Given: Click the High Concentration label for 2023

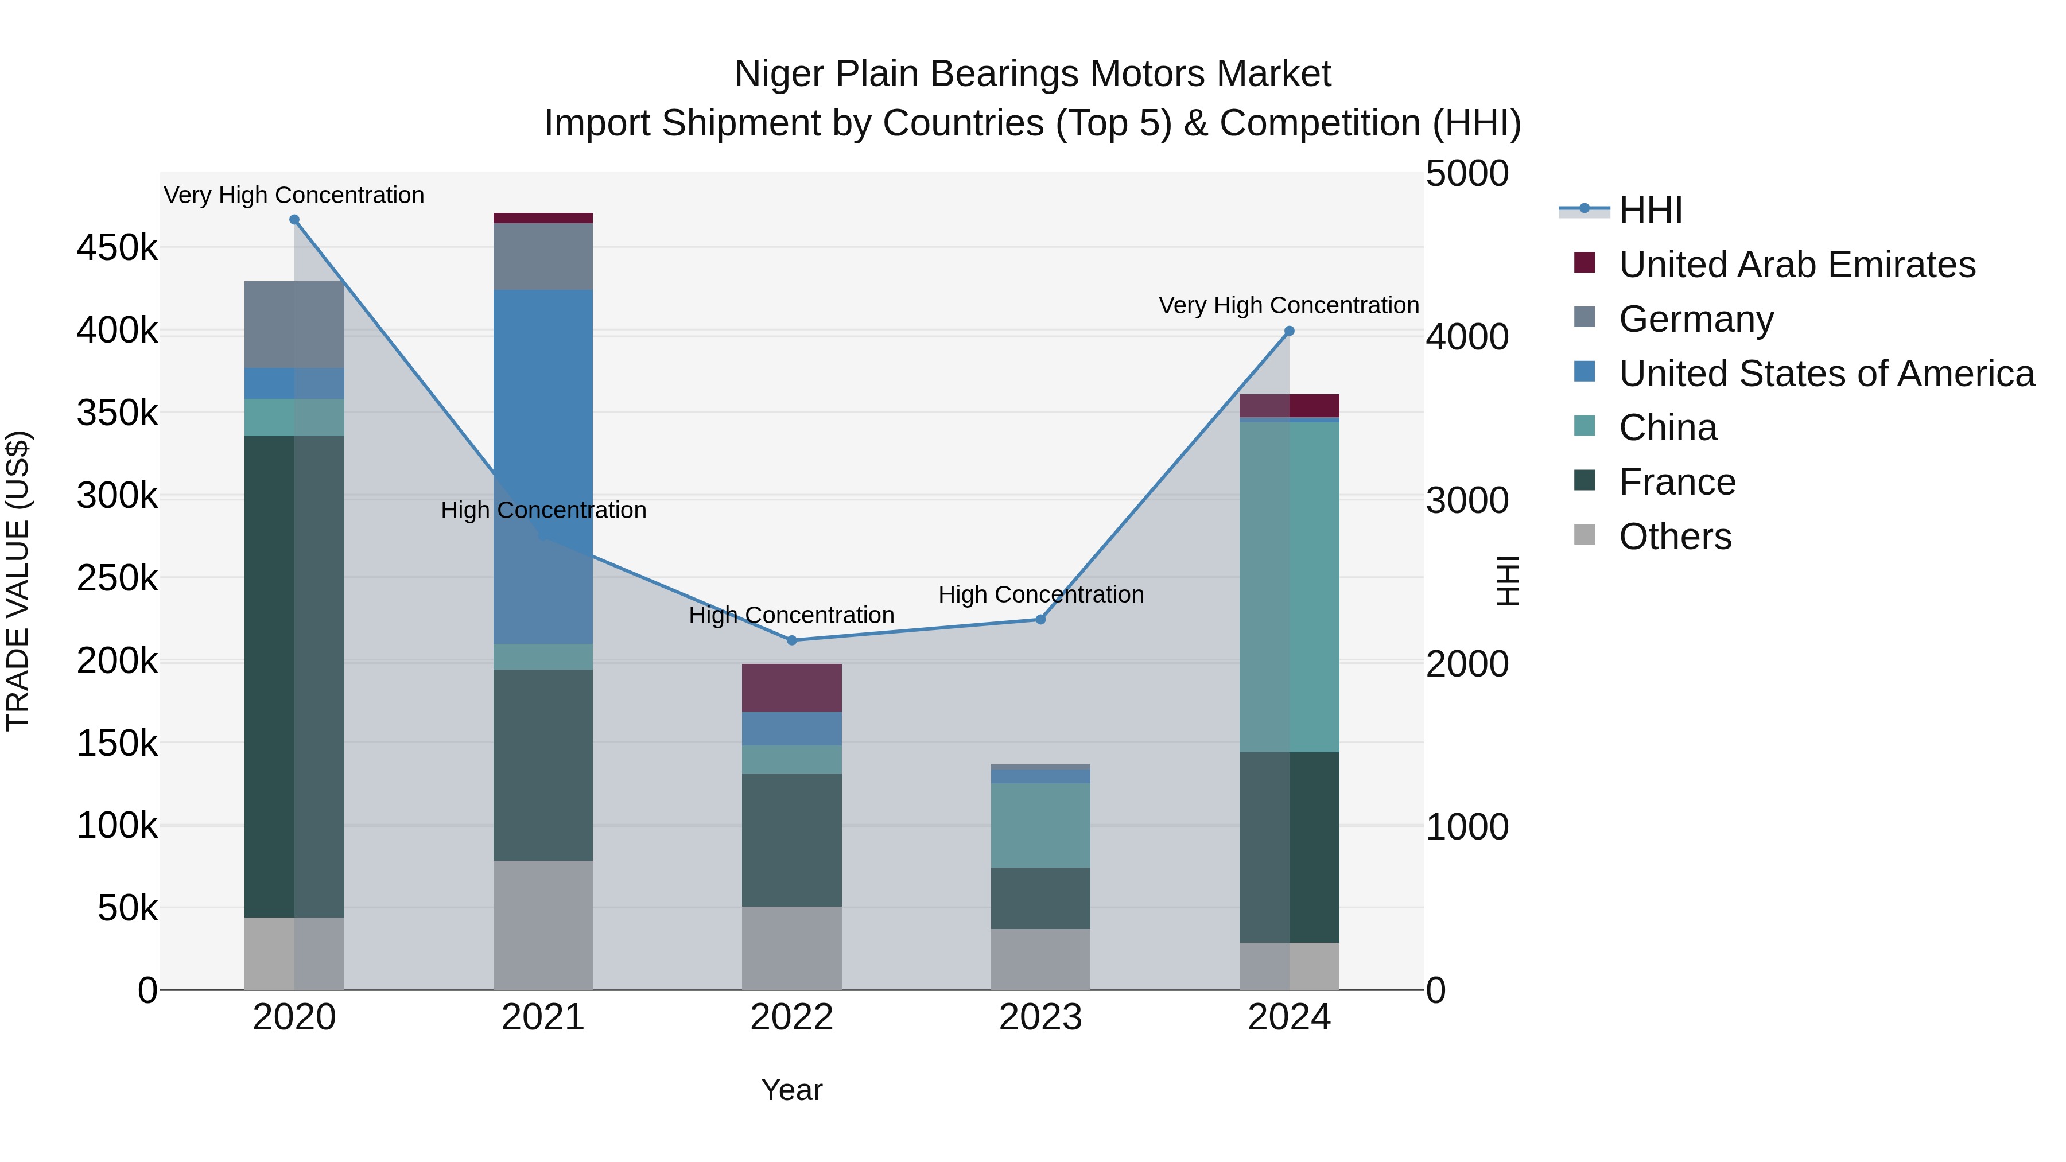Looking at the screenshot, I should point(1041,594).
